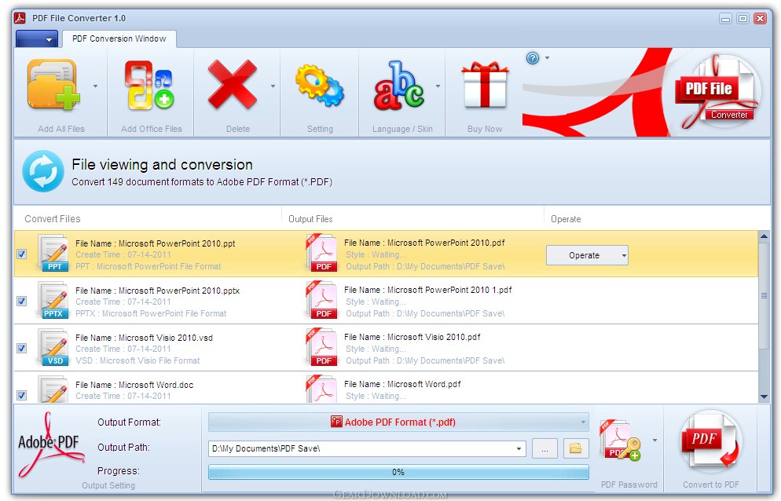
Task: Click text 'PPTX : Microsoft PowerPoint File Format'
Action: pos(151,314)
